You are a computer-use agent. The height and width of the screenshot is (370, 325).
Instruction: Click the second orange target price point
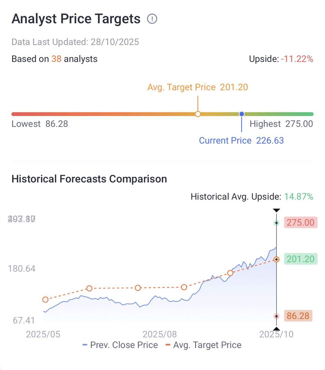point(89,289)
